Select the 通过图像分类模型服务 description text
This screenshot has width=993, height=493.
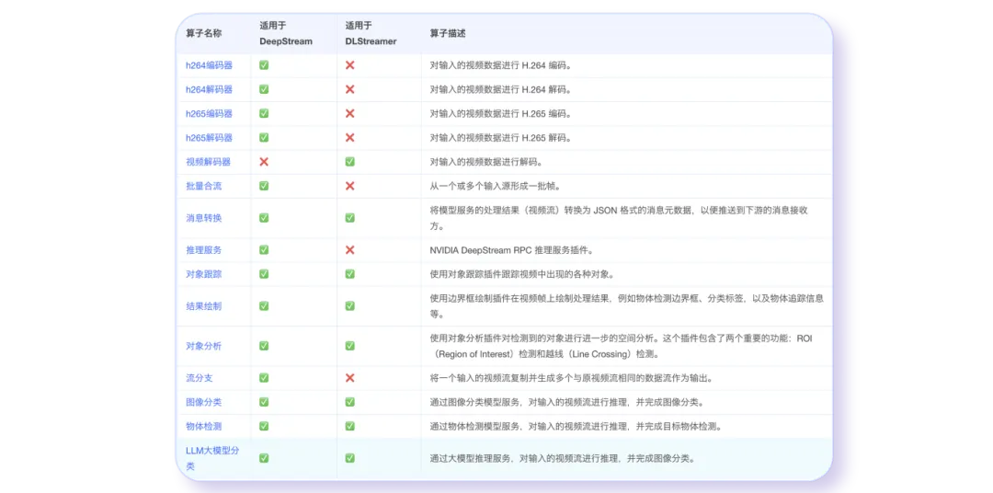567,402
